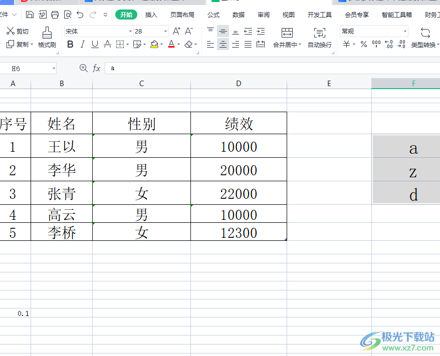Image resolution: width=440 pixels, height=356 pixels.
Task: Open the Formulas (公式) tab
Action: 213,15
